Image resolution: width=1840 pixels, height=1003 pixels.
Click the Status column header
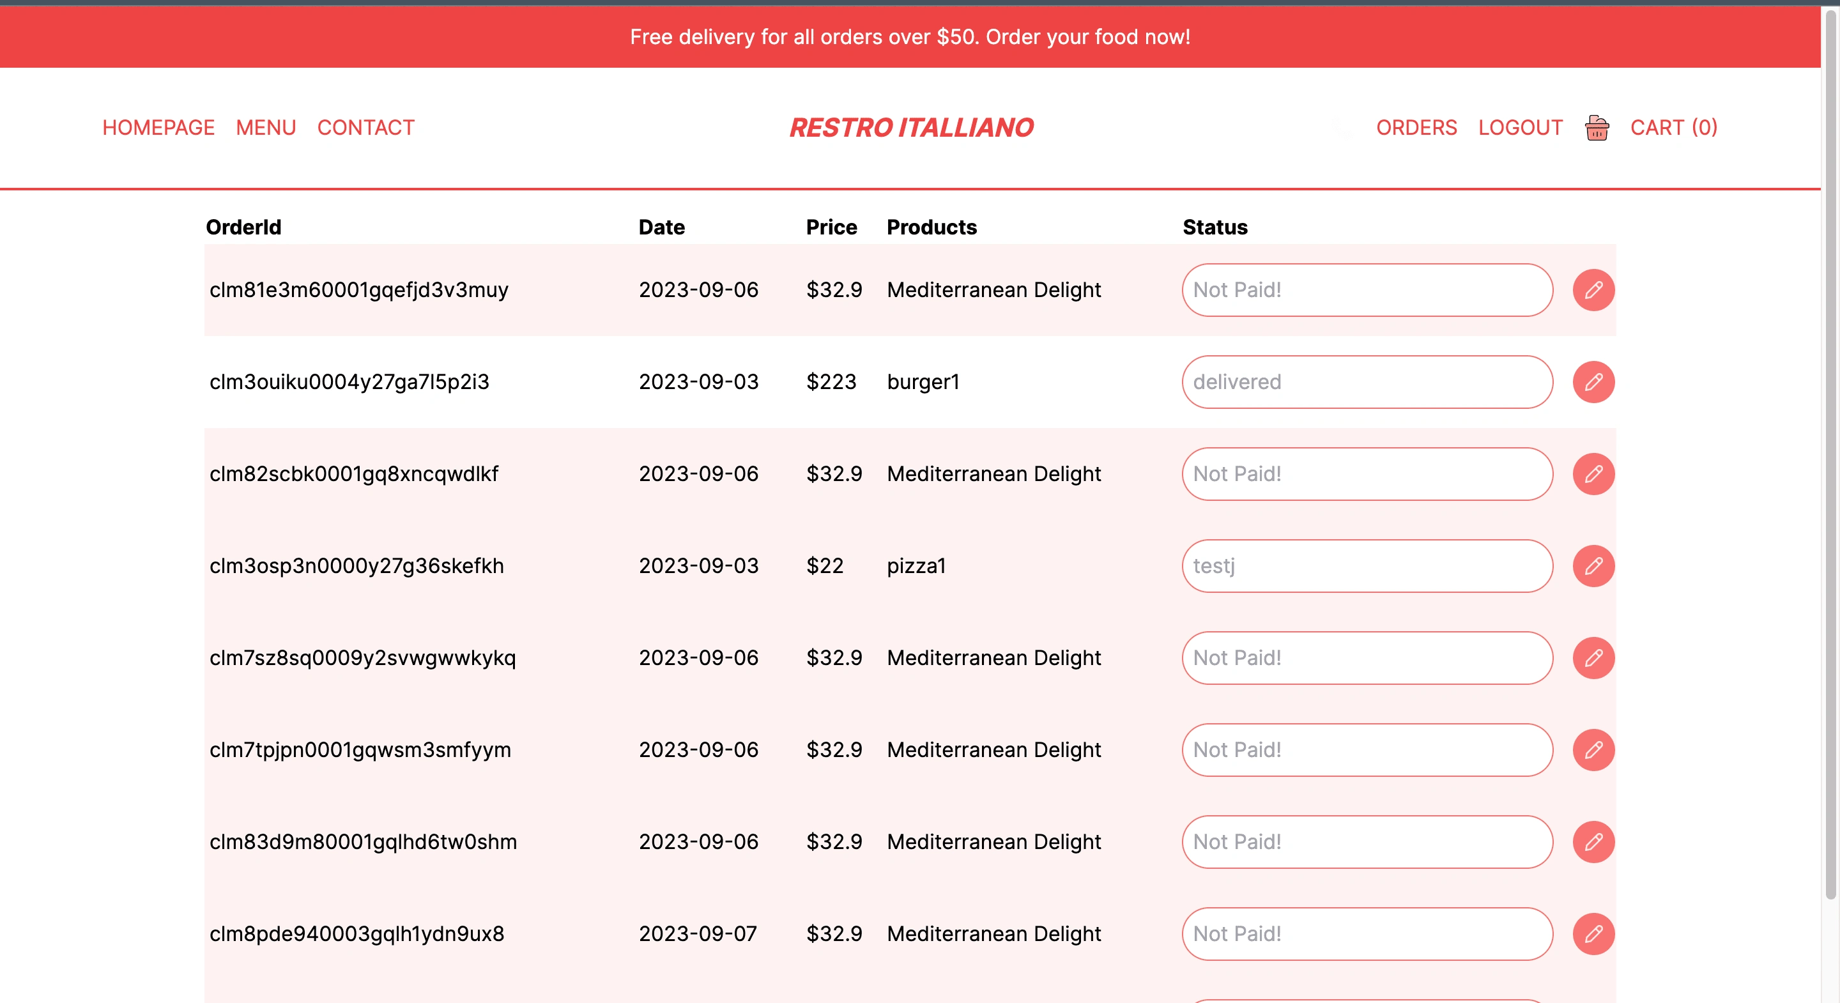1215,227
